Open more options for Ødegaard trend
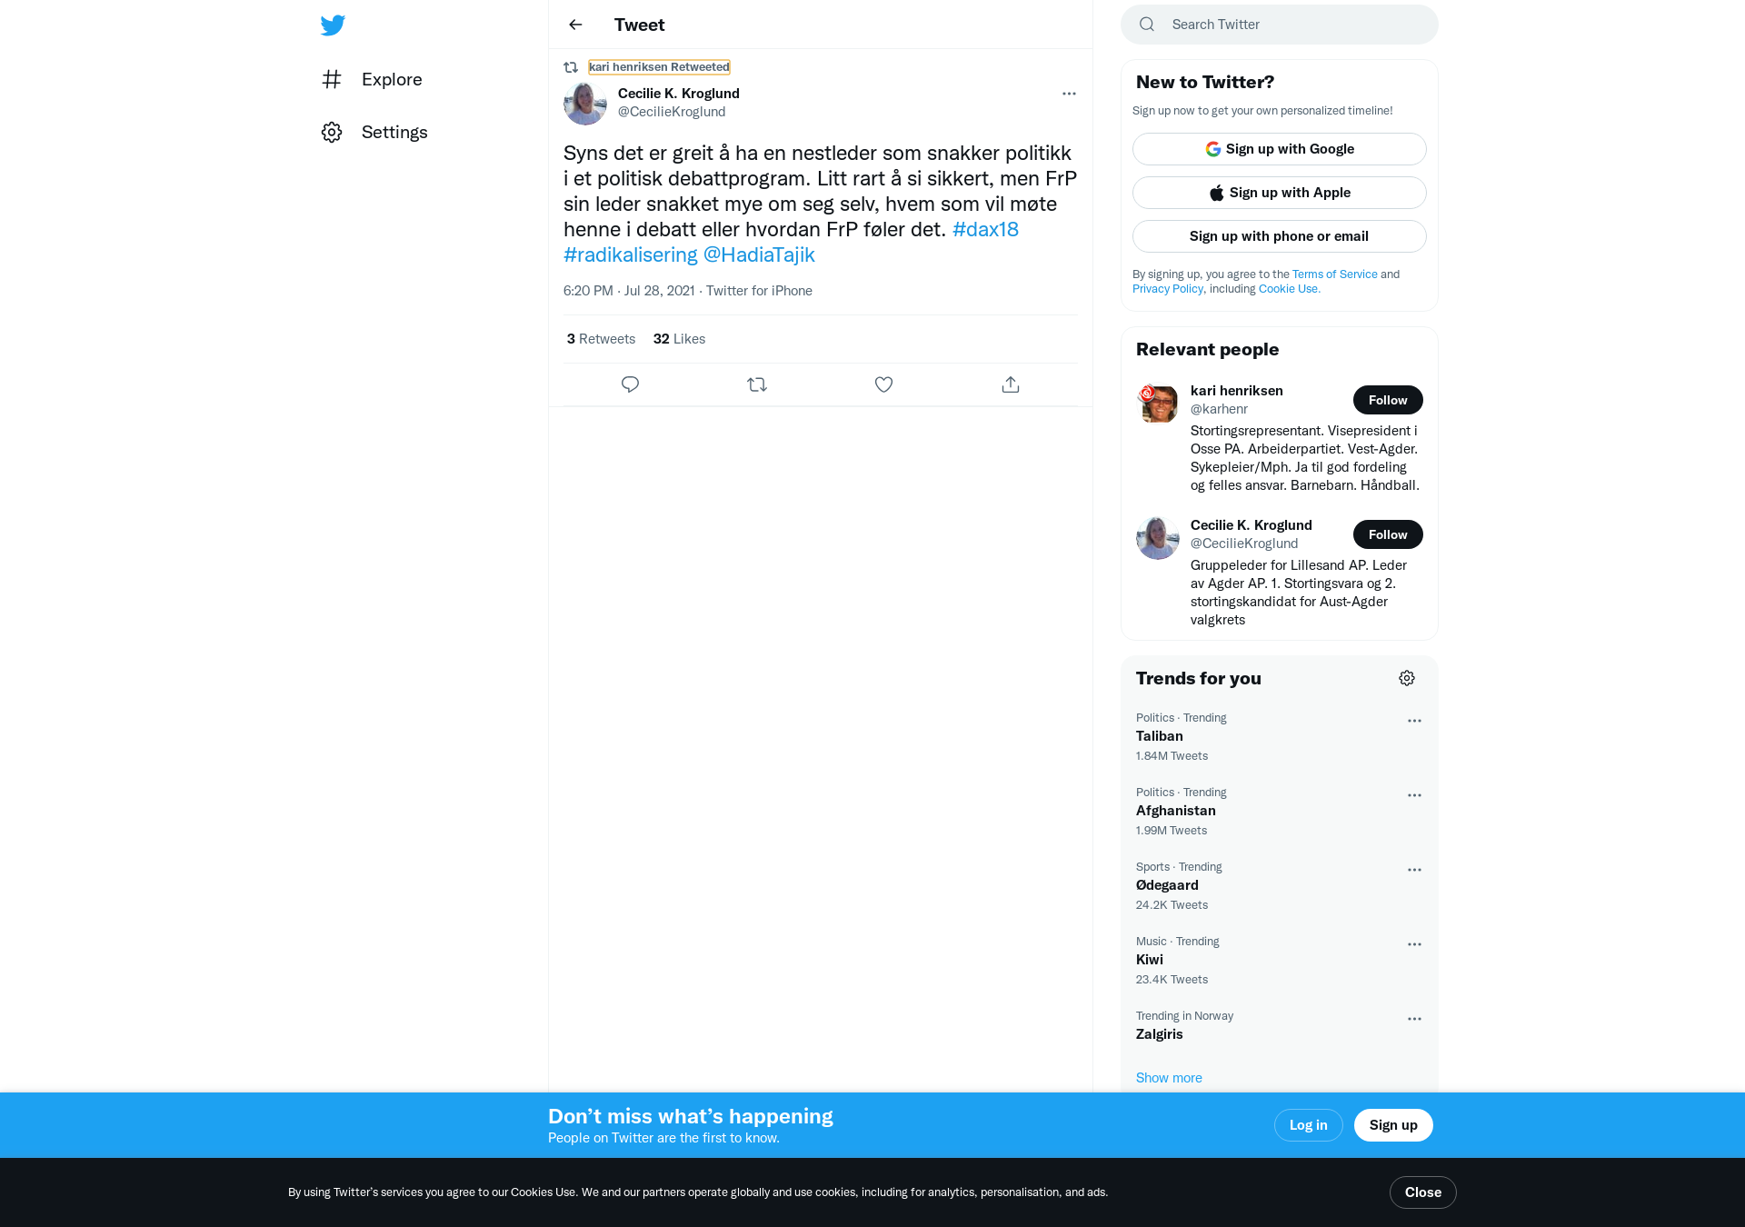The image size is (1745, 1227). click(1414, 870)
